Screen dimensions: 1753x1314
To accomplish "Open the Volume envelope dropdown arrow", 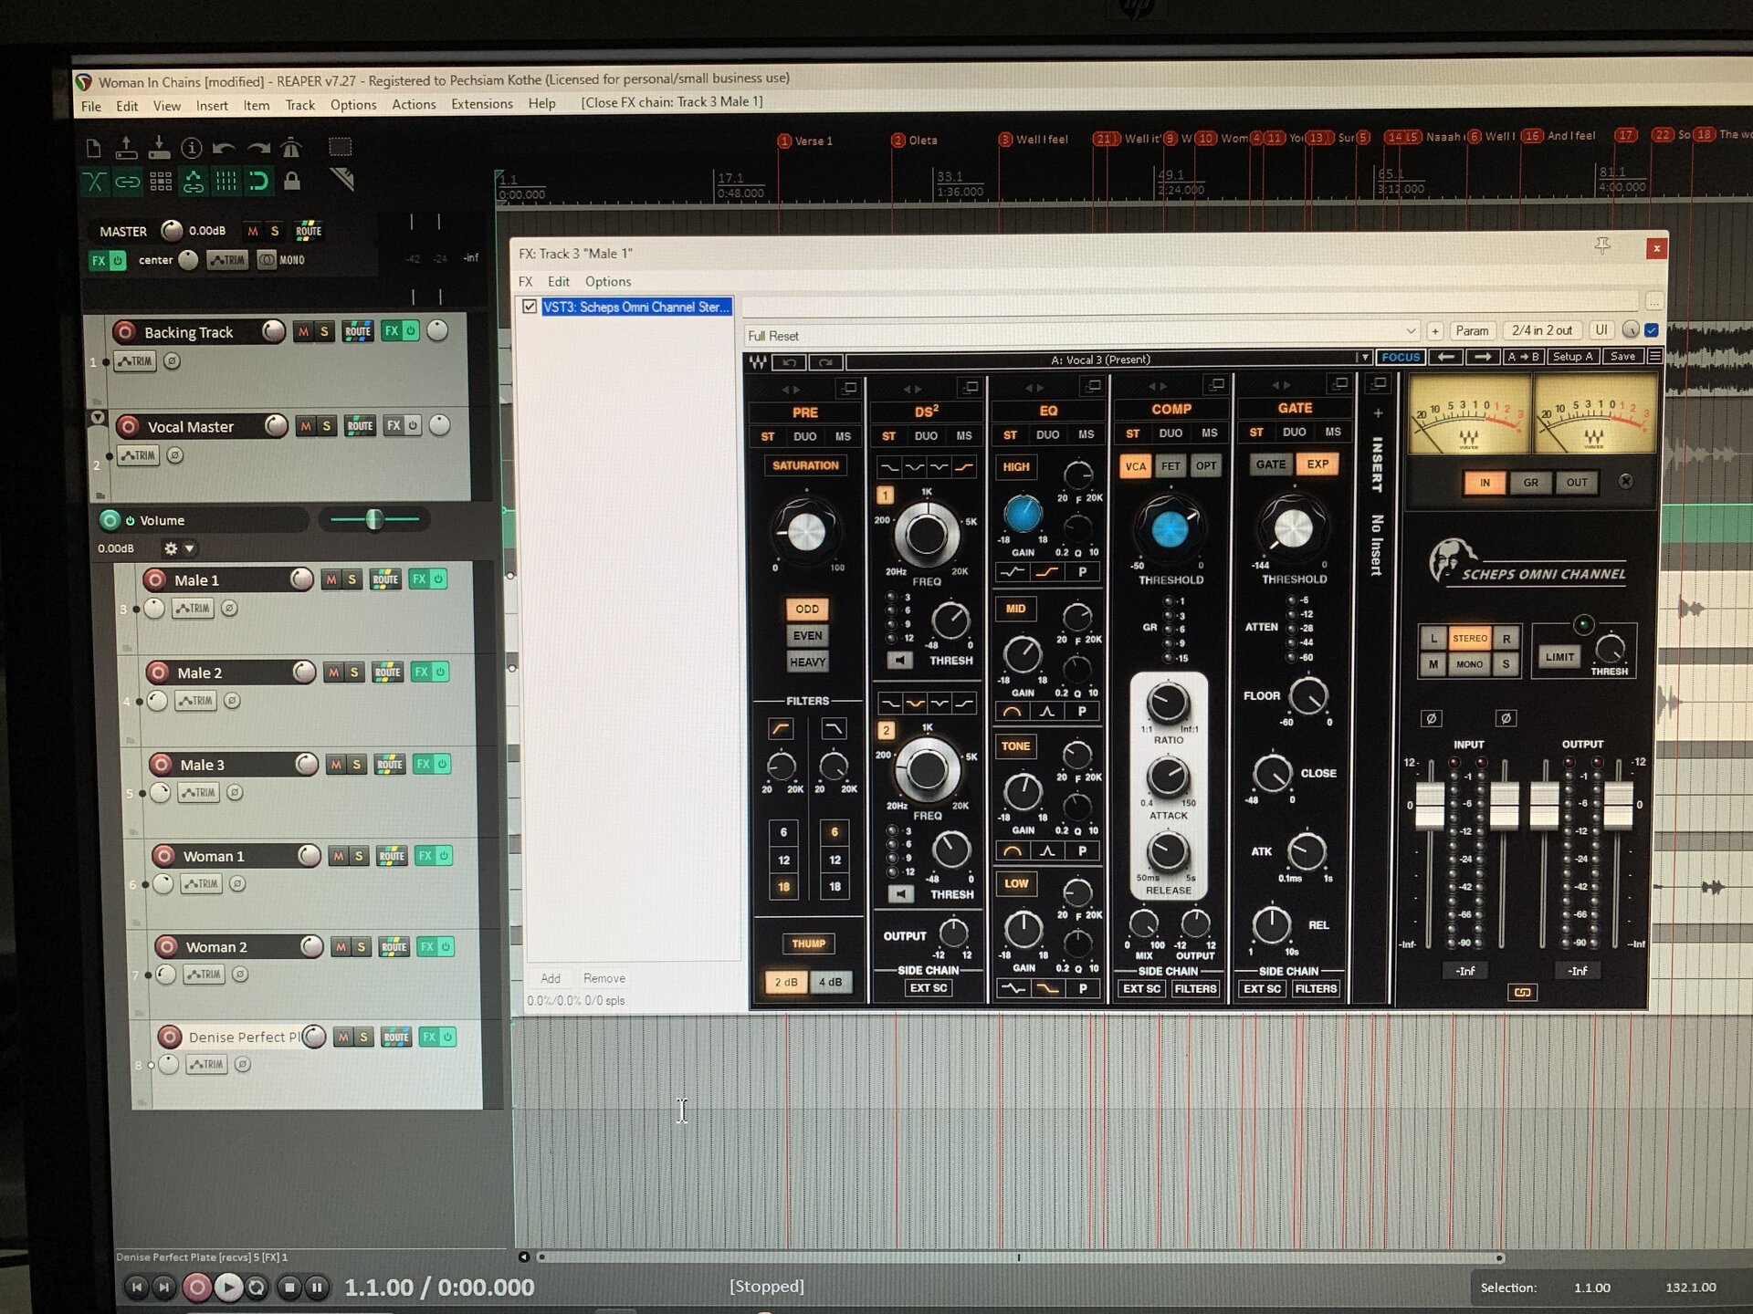I will [190, 548].
